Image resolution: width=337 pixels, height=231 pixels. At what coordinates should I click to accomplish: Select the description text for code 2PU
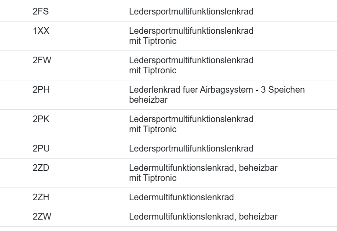[x=191, y=148]
